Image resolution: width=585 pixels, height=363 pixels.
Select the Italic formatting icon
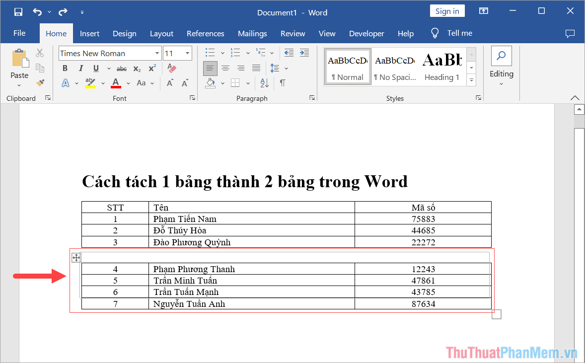[x=80, y=68]
